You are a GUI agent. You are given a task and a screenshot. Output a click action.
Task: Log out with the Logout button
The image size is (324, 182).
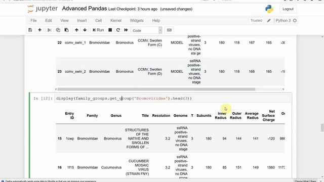click(288, 9)
